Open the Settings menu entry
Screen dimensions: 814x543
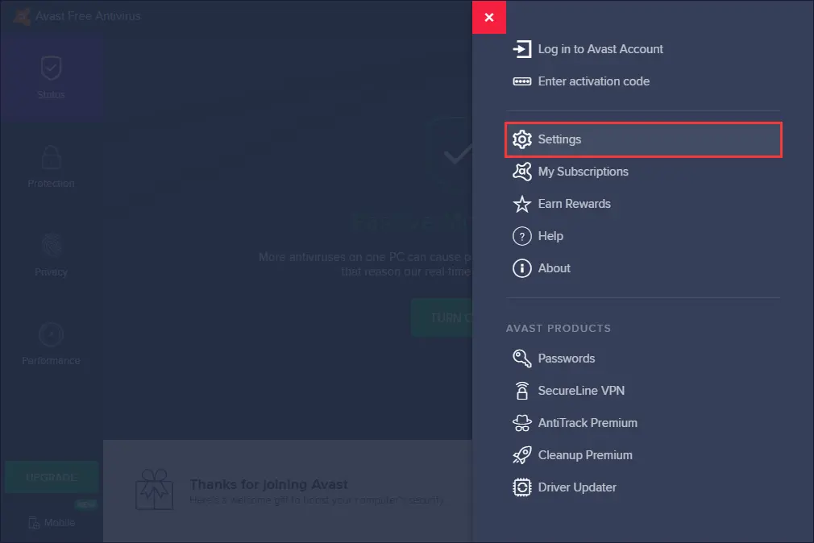(644, 139)
